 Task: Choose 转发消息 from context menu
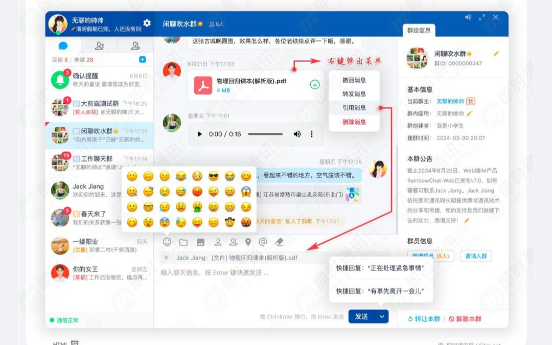[x=354, y=94]
